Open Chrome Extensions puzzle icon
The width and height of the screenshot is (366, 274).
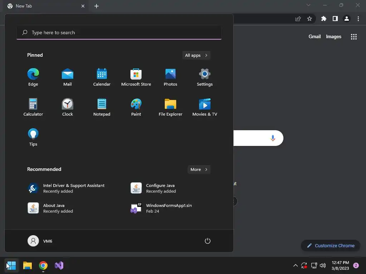coord(324,19)
